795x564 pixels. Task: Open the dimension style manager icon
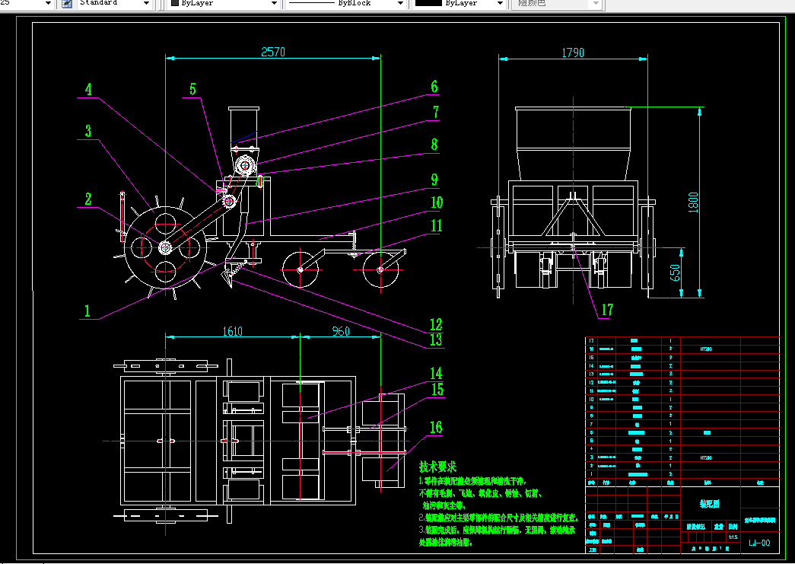tap(67, 4)
